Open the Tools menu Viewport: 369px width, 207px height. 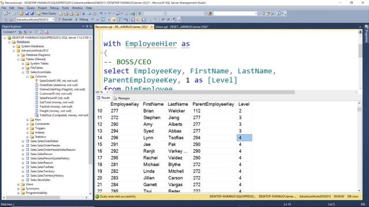[65, 8]
